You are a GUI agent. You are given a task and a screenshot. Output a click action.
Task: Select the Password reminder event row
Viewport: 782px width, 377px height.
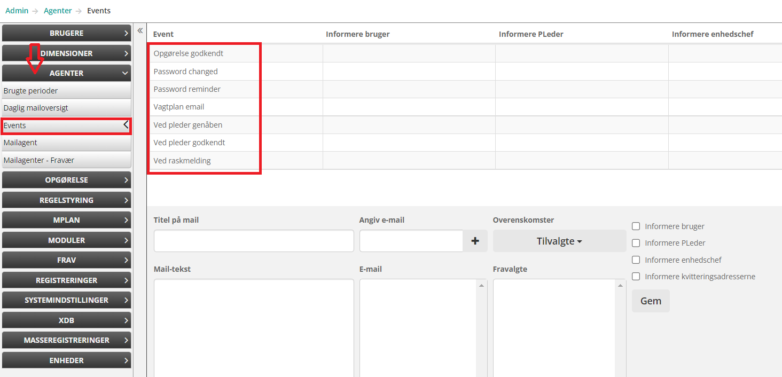coord(187,89)
